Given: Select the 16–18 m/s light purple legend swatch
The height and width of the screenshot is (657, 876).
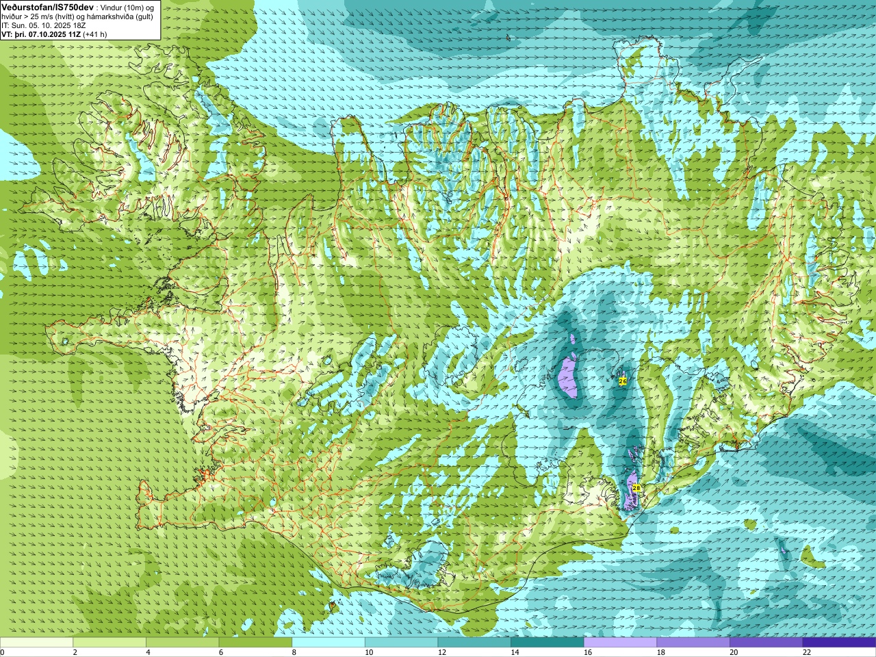Looking at the screenshot, I should 620,643.
